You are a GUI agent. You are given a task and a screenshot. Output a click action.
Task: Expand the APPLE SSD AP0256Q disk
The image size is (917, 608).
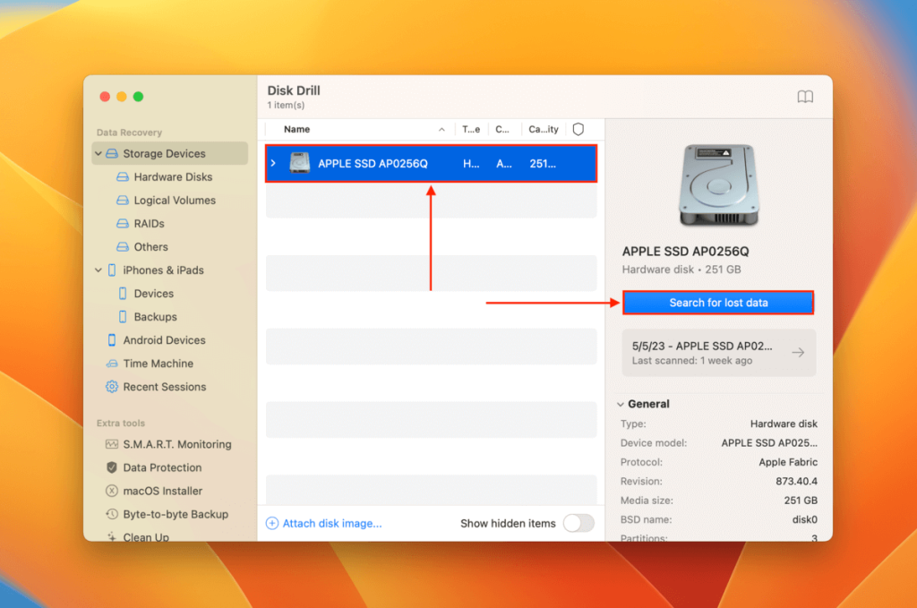[275, 164]
